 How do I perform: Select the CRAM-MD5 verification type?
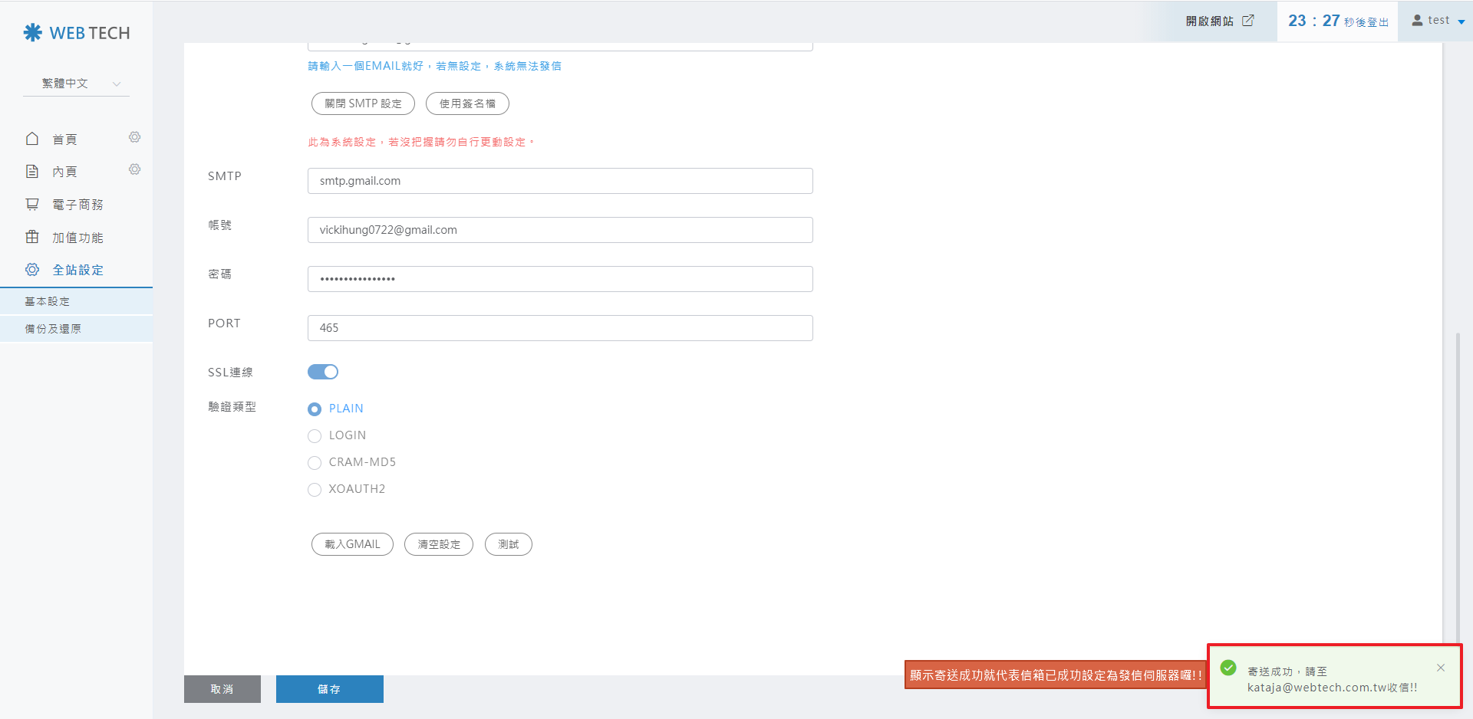[x=315, y=463]
